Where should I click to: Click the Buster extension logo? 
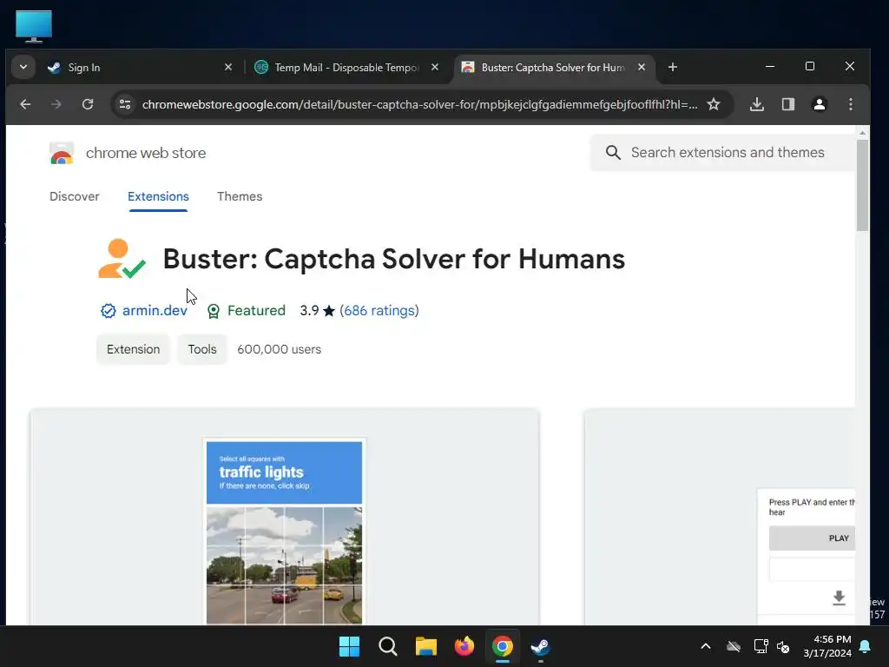coord(122,259)
